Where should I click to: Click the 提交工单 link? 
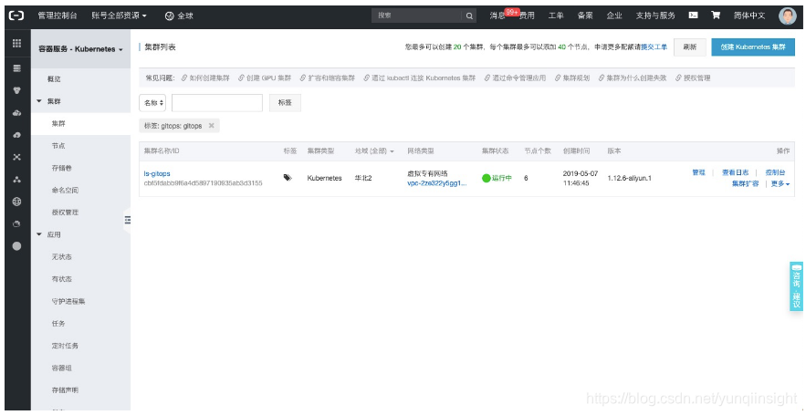click(654, 47)
